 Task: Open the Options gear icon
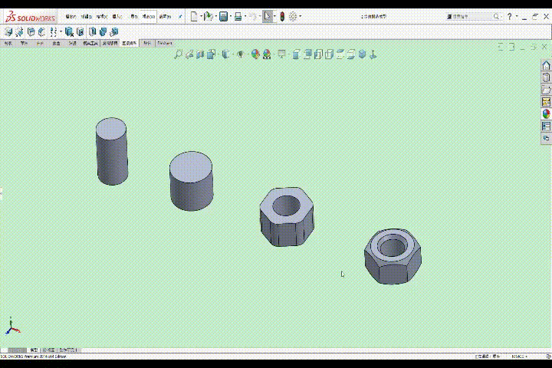pyautogui.click(x=293, y=16)
